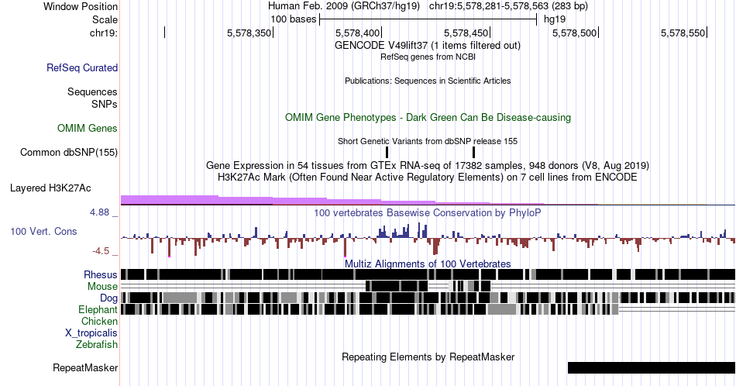Click the 5,578,400 ruler position
The image size is (736, 386).
[357, 33]
